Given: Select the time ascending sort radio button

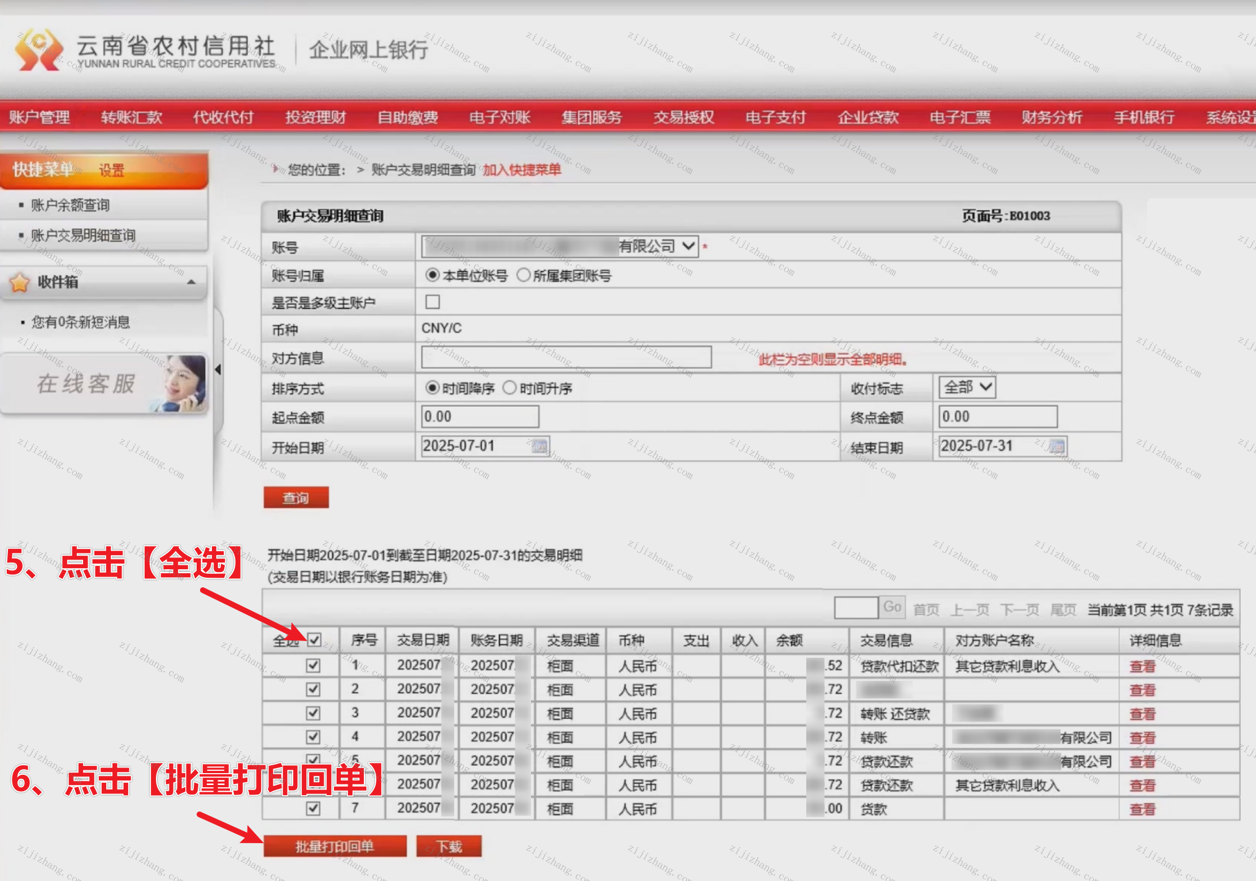Looking at the screenshot, I should tap(510, 388).
